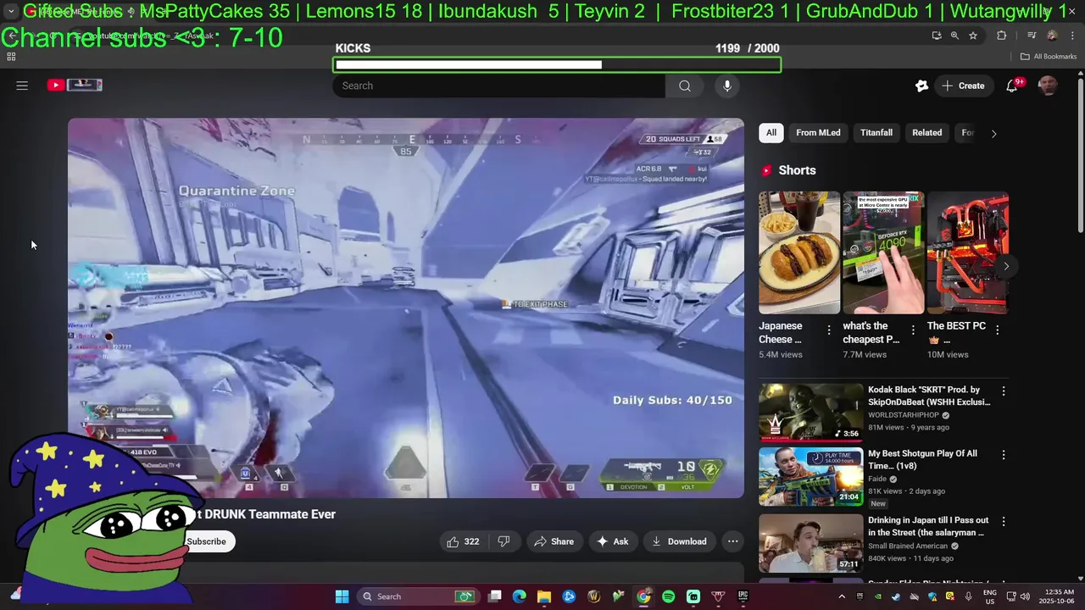Open Chrome apps grid shortcut
The image size is (1085, 610).
tap(11, 57)
